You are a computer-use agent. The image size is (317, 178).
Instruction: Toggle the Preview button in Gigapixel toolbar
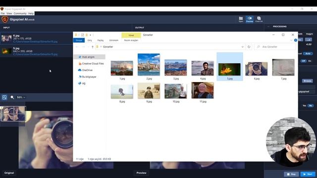[250, 19]
